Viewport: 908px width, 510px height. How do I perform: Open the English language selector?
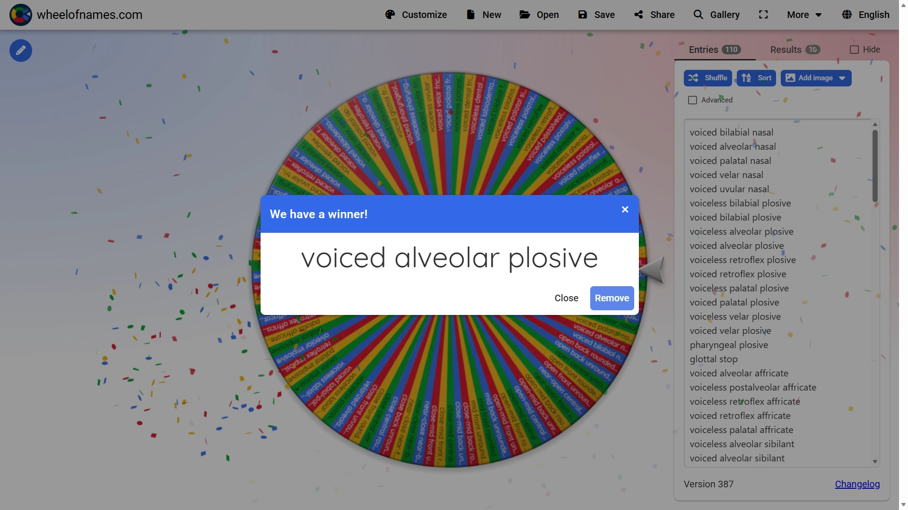(x=865, y=15)
